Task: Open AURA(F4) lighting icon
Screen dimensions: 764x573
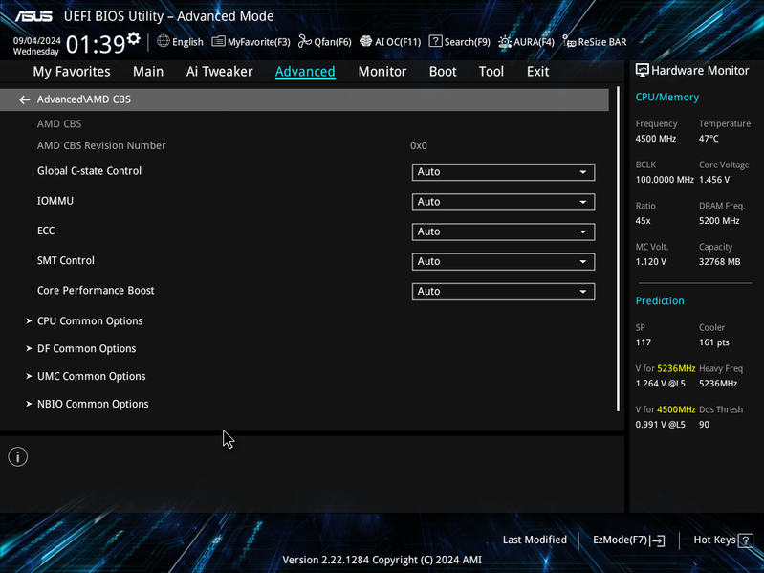Action: (x=505, y=42)
